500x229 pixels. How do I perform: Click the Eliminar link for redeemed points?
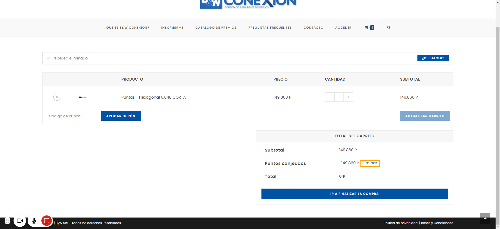coord(370,163)
